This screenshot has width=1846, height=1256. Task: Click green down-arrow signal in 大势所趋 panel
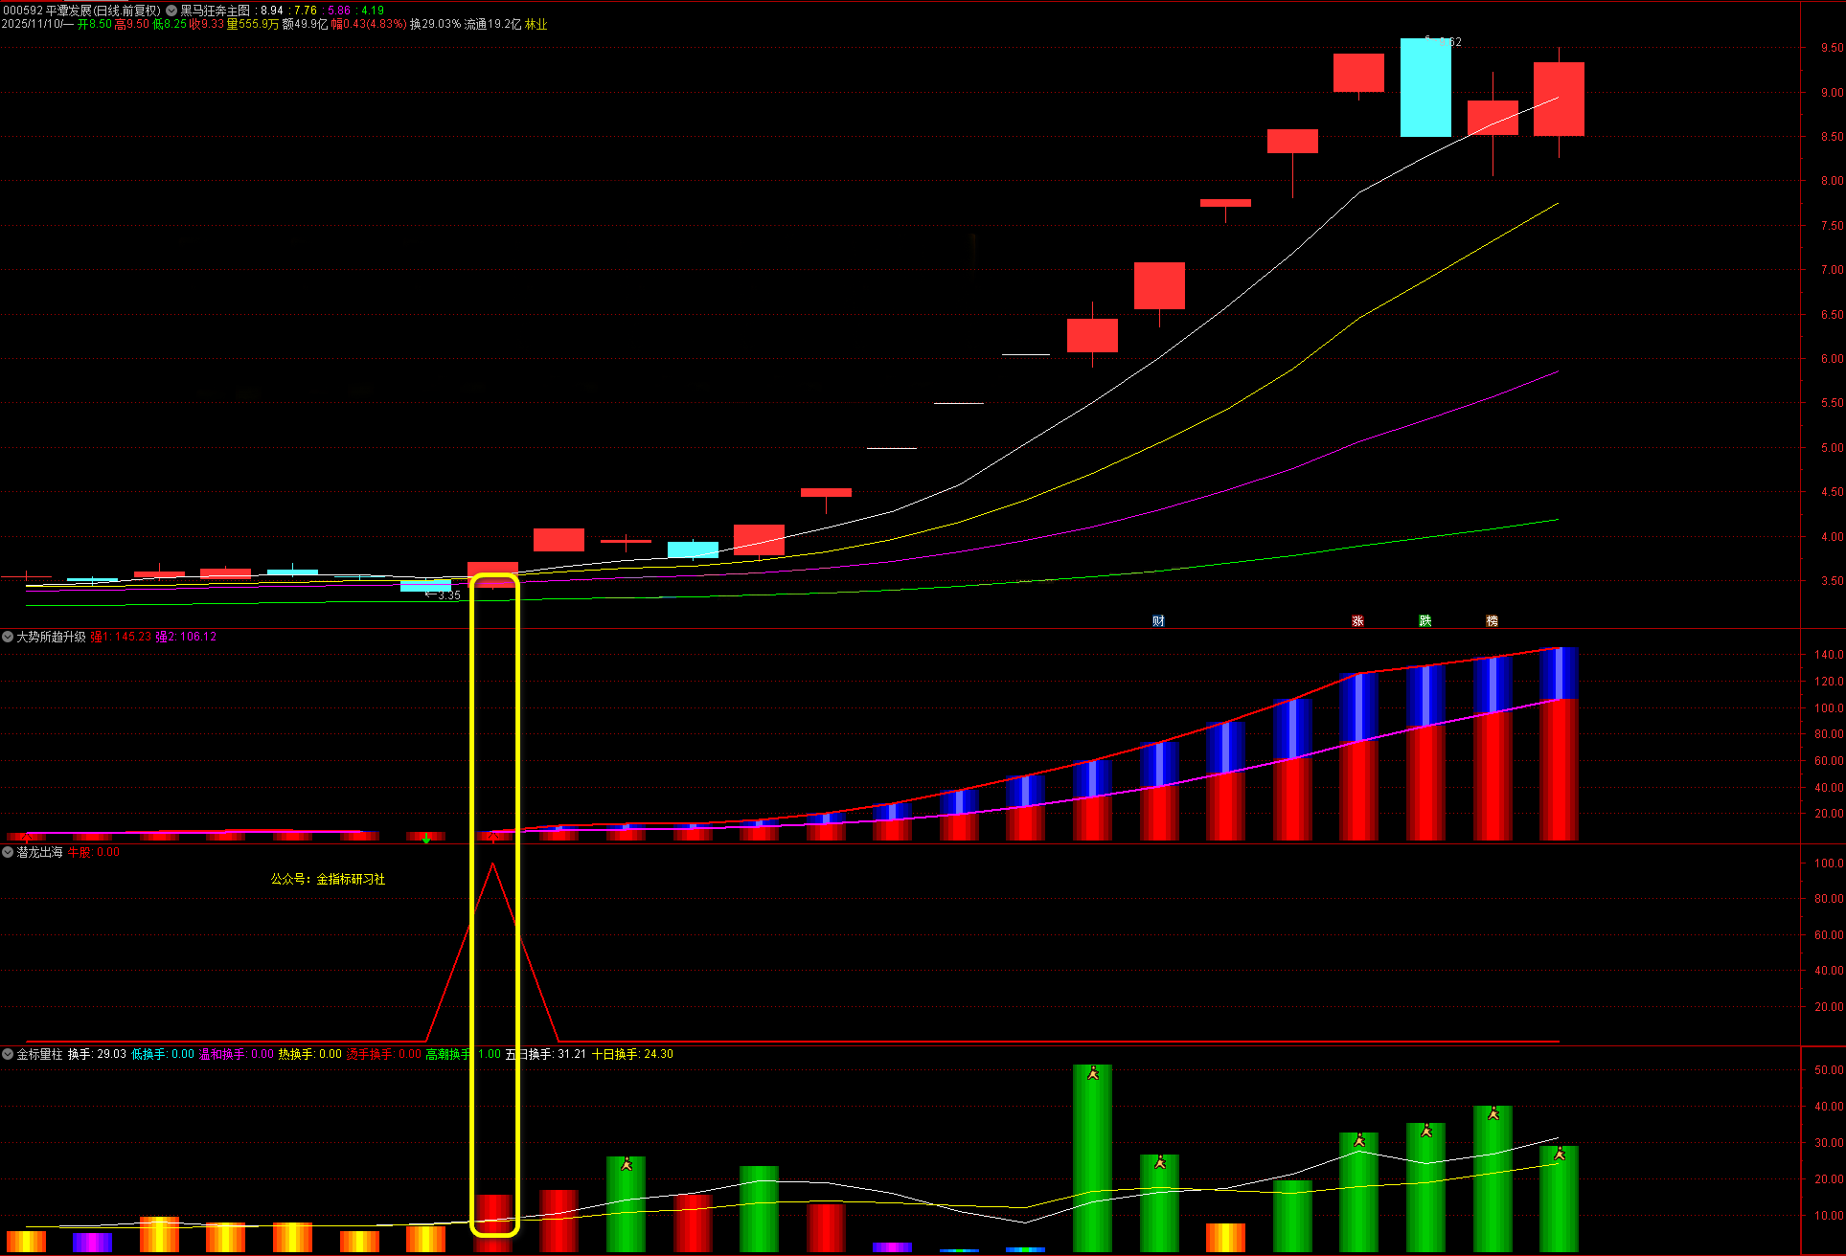426,839
